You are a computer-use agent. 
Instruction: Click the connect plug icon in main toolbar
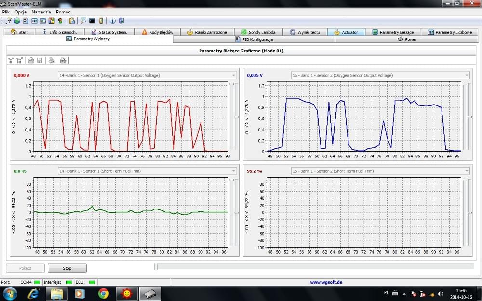[x=8, y=21]
